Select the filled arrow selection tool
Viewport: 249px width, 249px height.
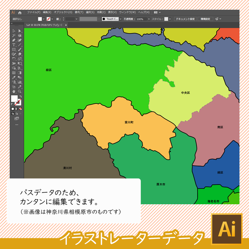[20, 31]
